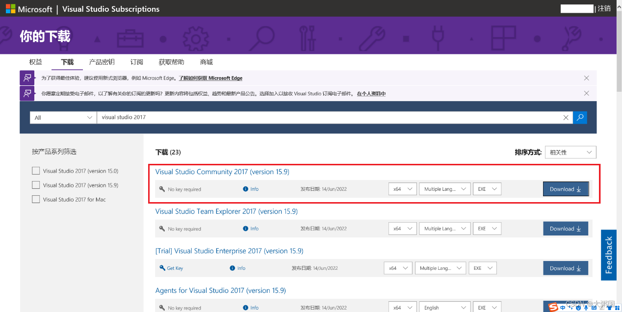Open the language dropdown for Community 2017
The width and height of the screenshot is (622, 312).
(x=445, y=189)
